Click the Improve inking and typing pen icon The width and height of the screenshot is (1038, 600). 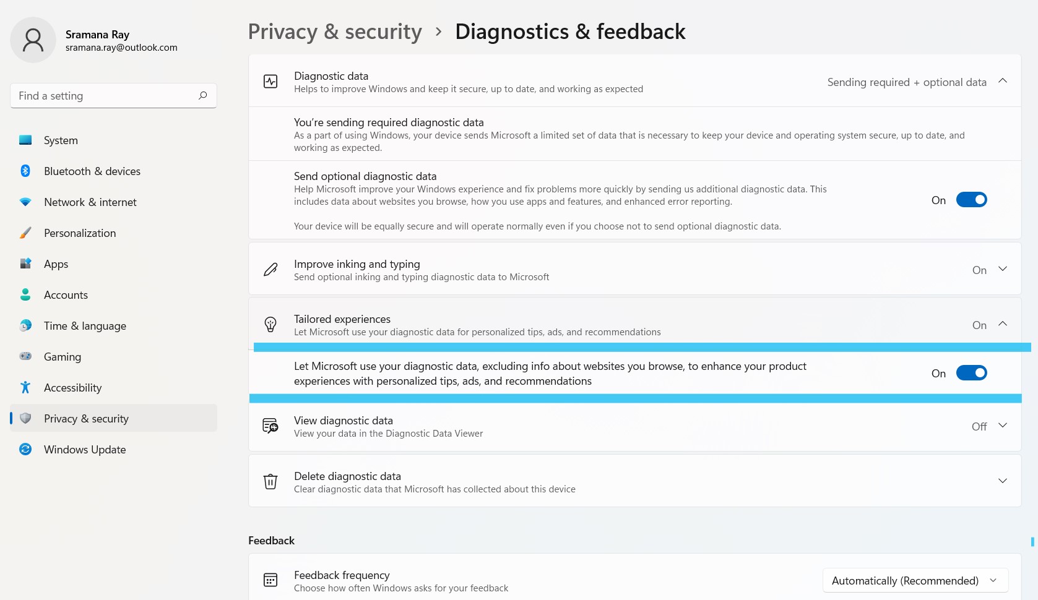point(270,270)
